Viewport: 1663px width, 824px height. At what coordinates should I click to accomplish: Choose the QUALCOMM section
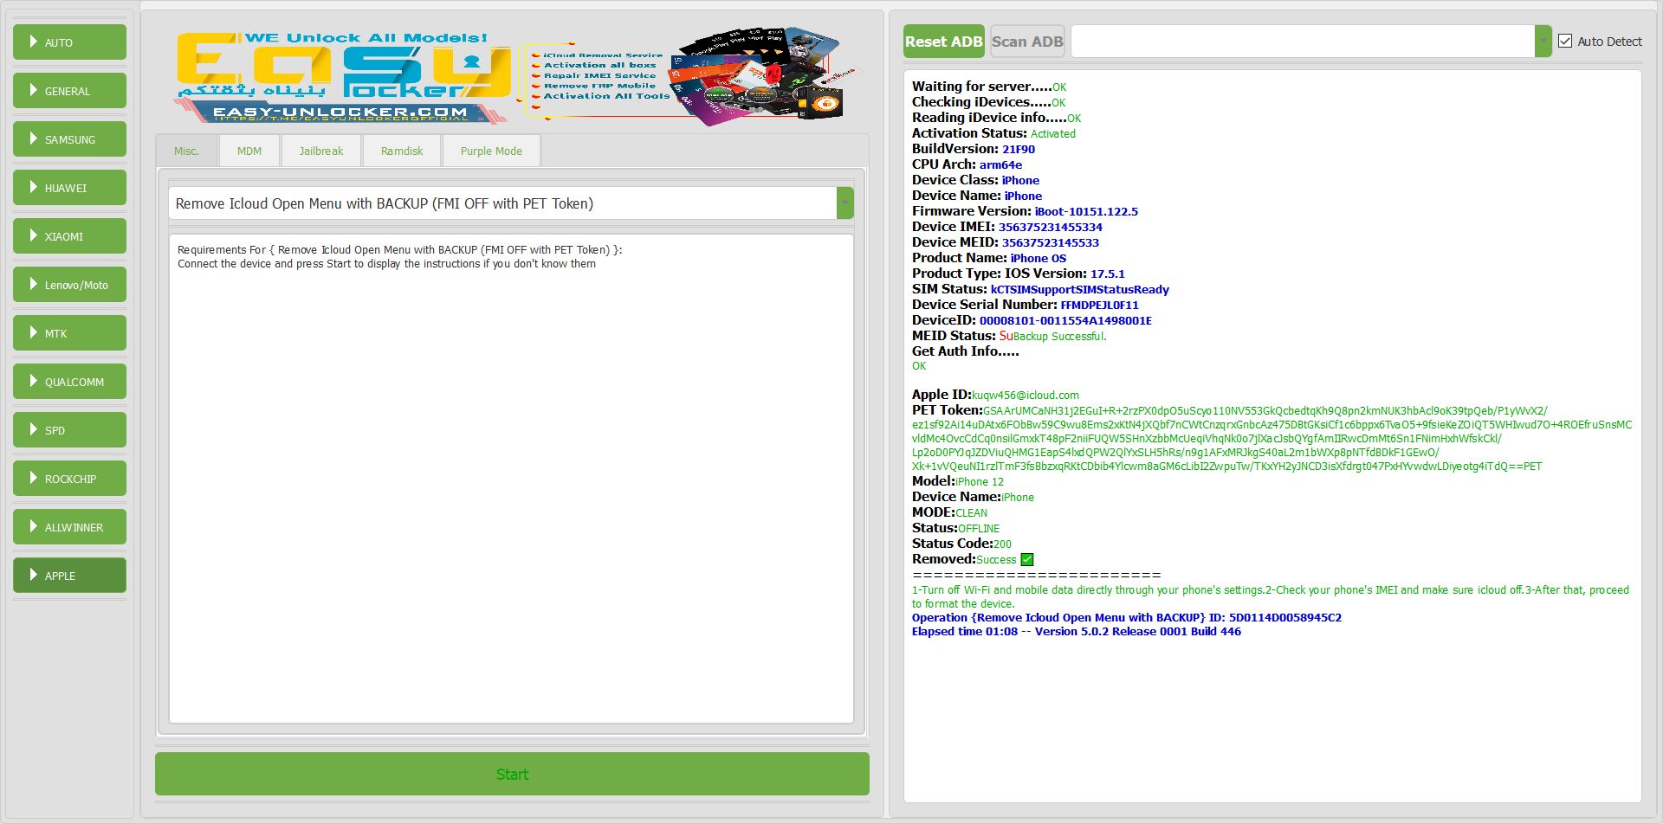[x=69, y=381]
